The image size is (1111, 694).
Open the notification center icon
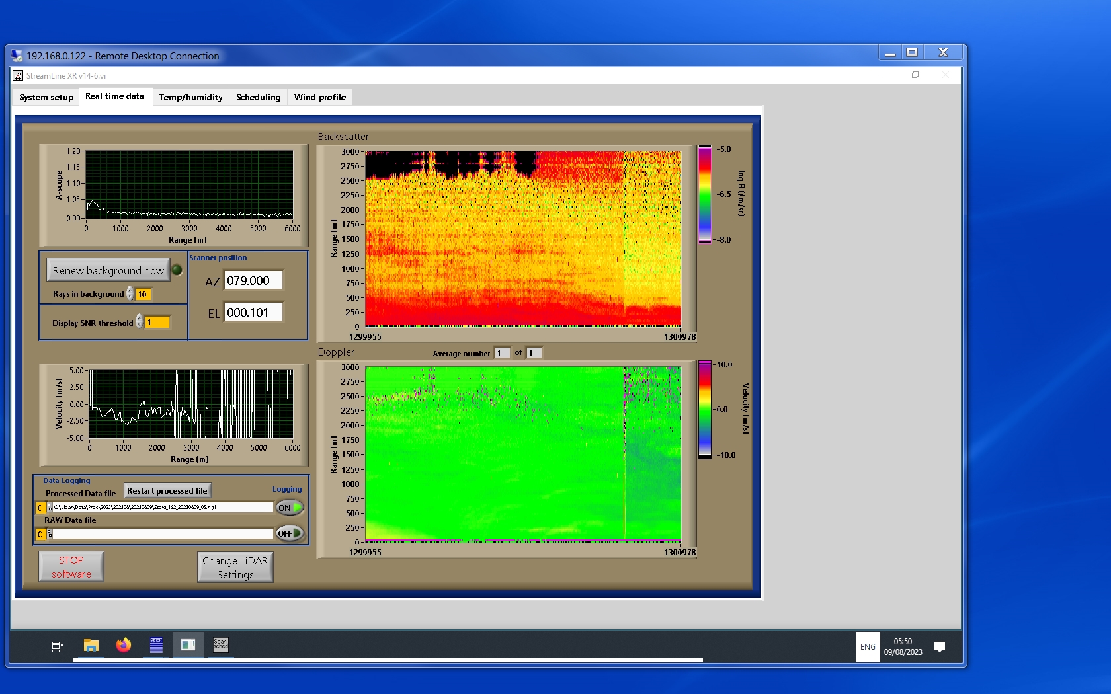939,646
